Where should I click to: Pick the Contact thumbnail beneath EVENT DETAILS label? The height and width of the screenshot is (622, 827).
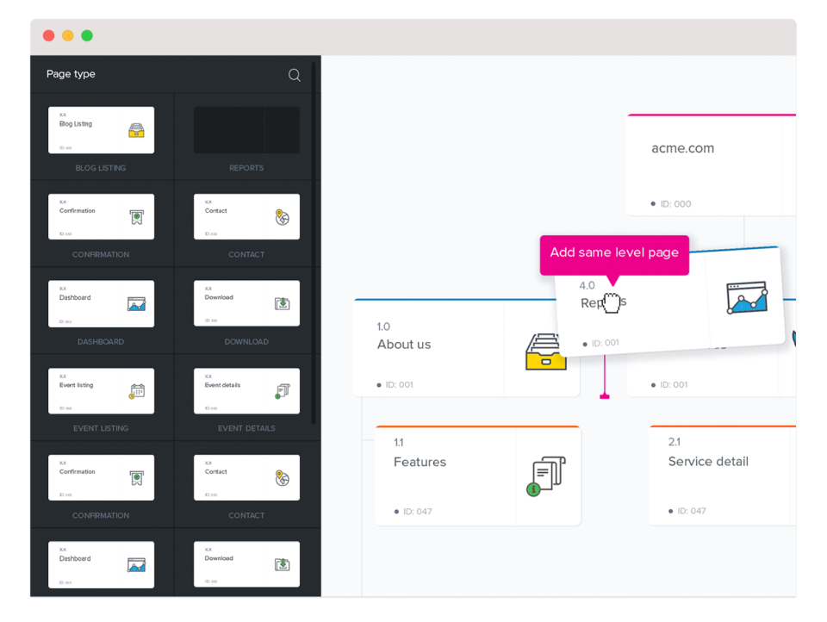pos(247,477)
